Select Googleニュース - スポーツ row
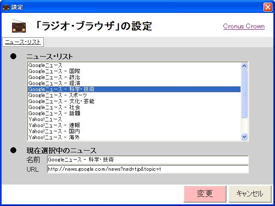Screen dimensions: 275x206 (x=134, y=95)
